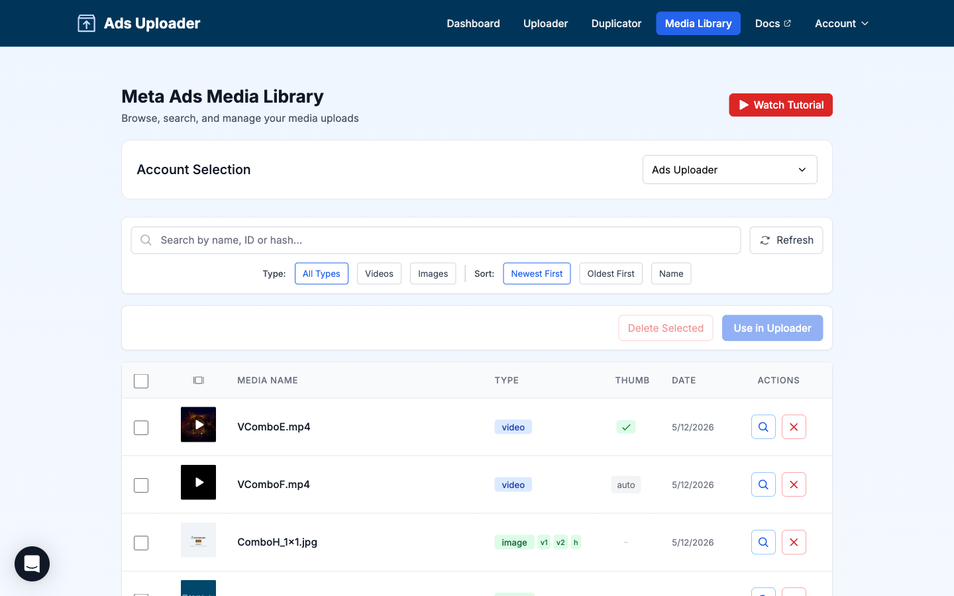Click the external link icon beside Docs
Image resolution: width=954 pixels, height=596 pixels.
click(788, 23)
